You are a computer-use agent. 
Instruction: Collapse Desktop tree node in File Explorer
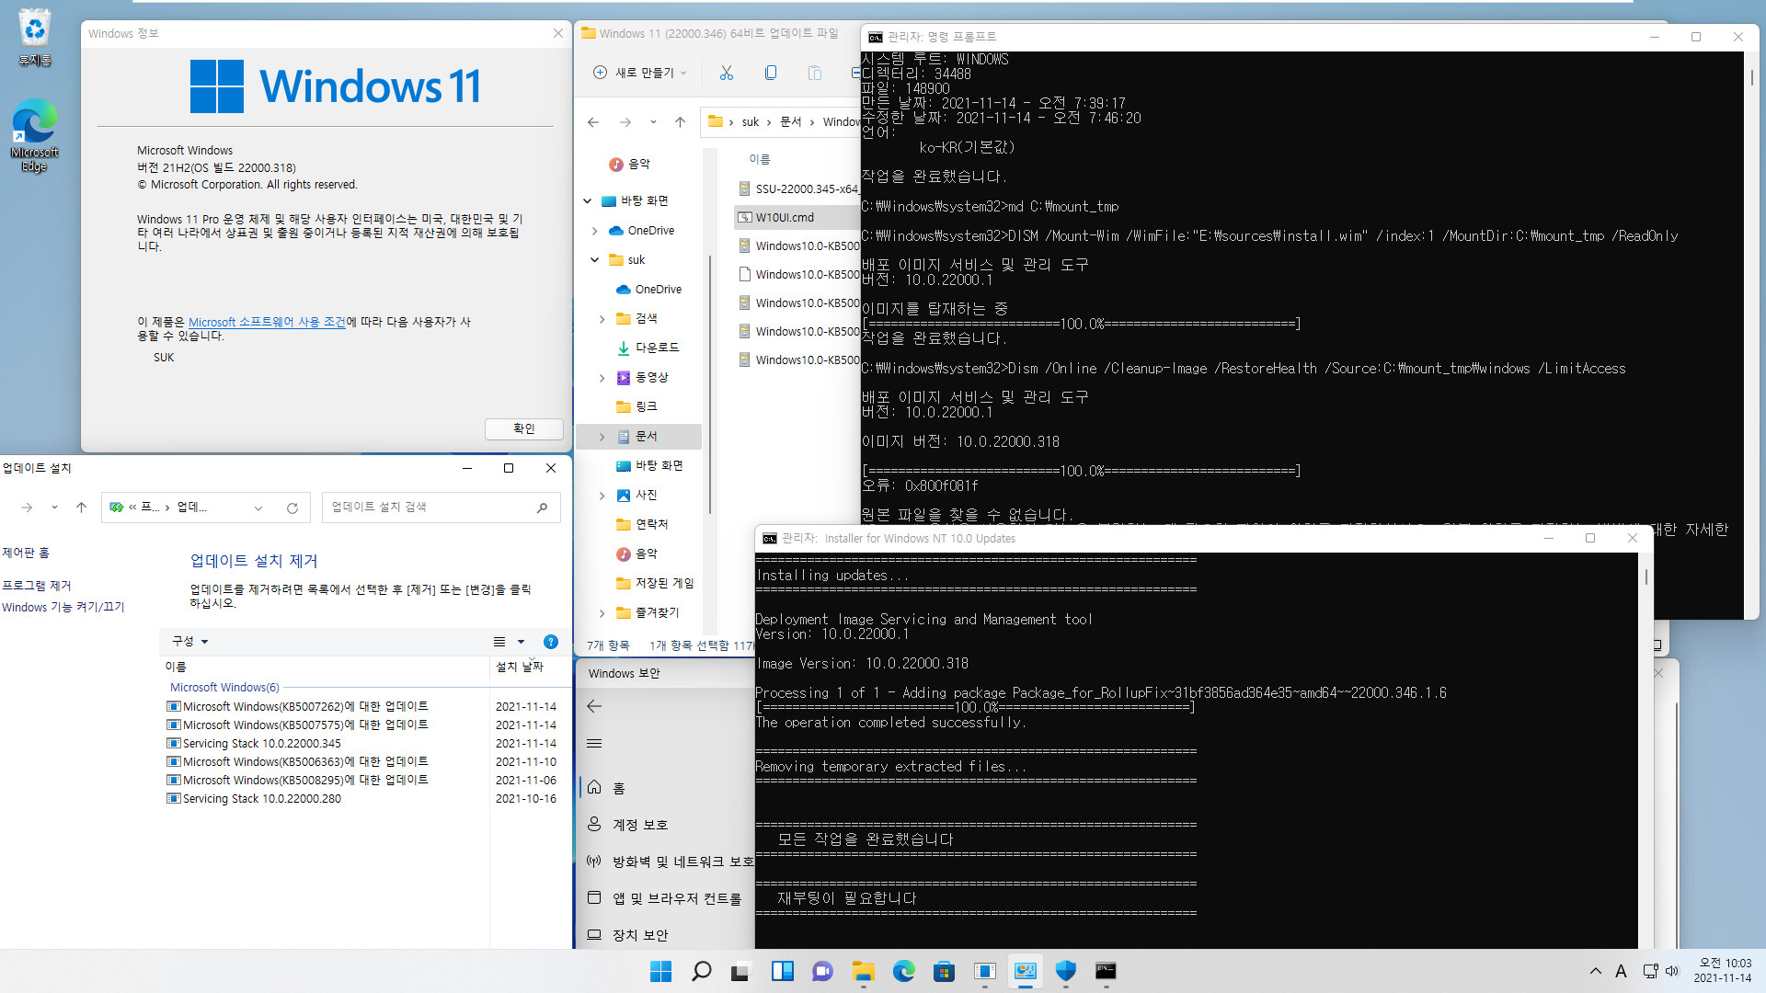click(x=588, y=201)
